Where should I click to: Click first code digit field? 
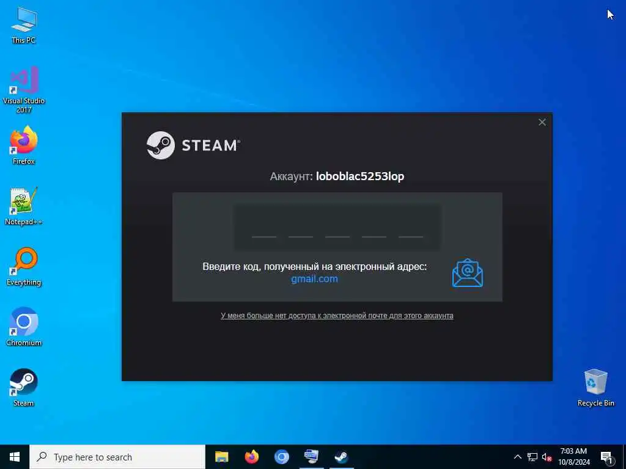pos(264,228)
